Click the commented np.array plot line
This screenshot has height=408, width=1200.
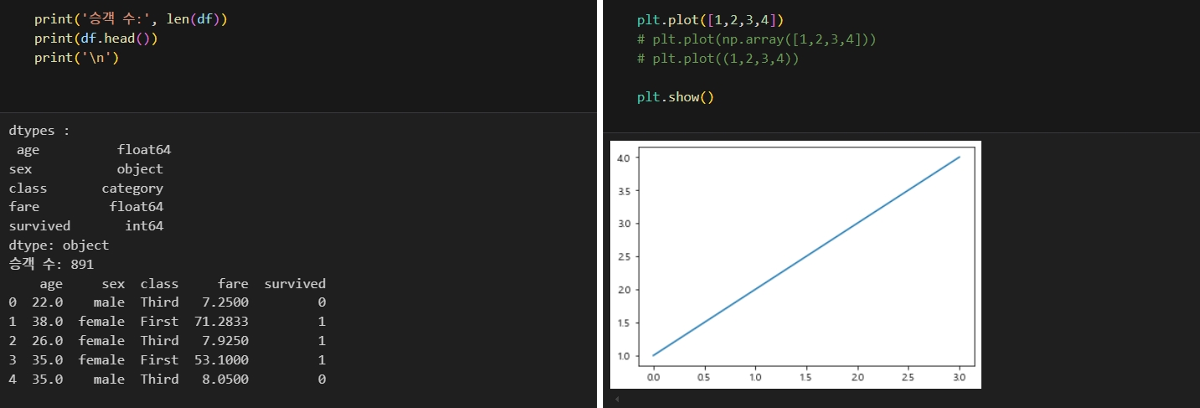point(756,39)
